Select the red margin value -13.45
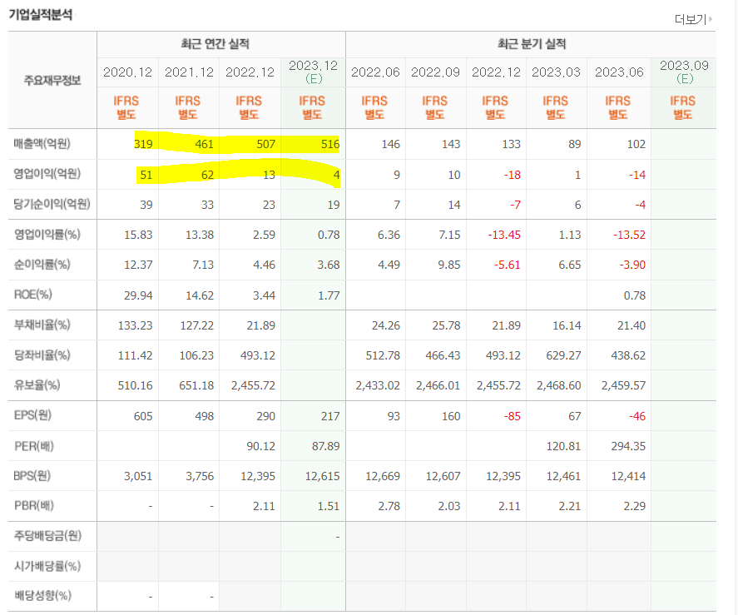The width and height of the screenshot is (738, 615). 504,235
